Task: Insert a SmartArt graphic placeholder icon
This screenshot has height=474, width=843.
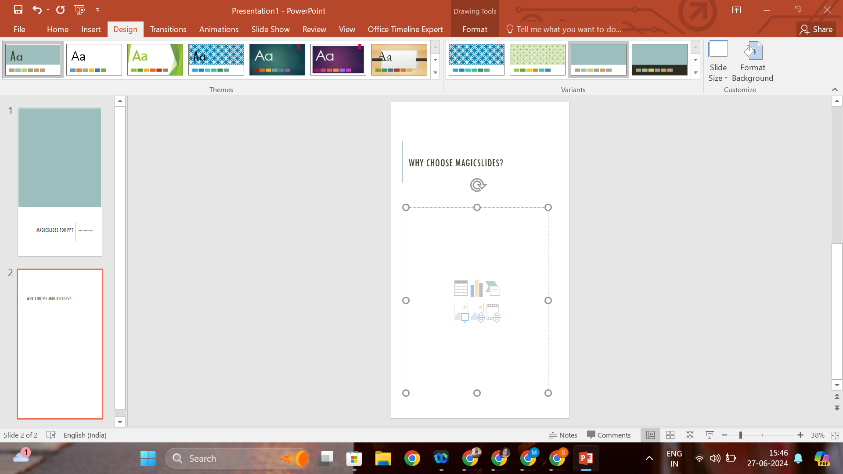Action: [x=493, y=288]
